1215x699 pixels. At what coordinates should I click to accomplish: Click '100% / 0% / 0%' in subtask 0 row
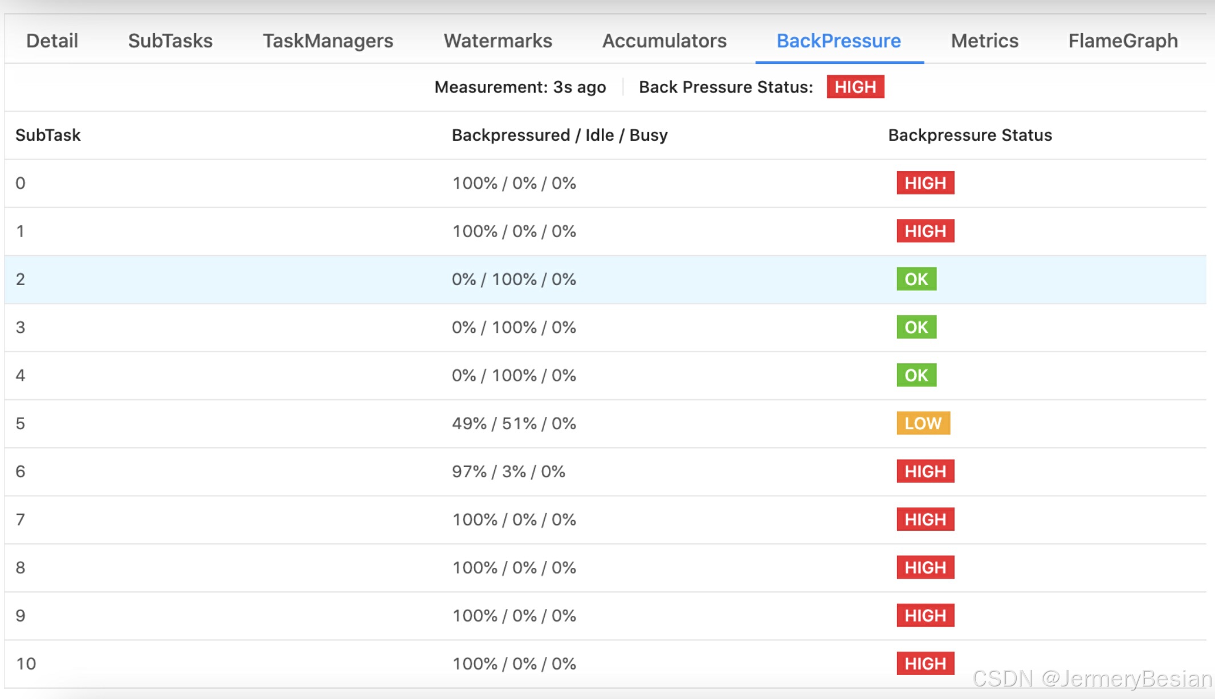514,183
